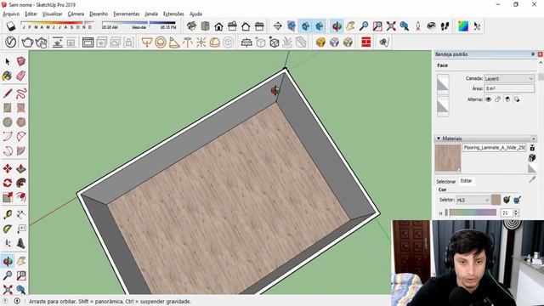Activate the Eraser tool

21,76
